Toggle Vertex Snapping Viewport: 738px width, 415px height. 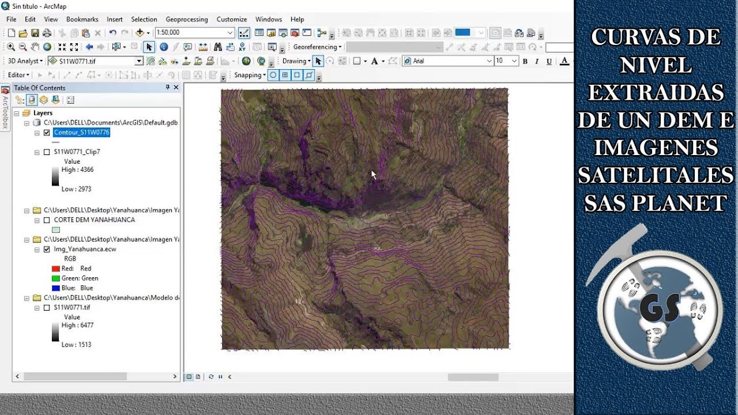coord(297,75)
